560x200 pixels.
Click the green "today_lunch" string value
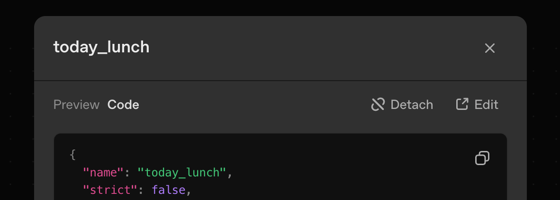pyautogui.click(x=182, y=173)
